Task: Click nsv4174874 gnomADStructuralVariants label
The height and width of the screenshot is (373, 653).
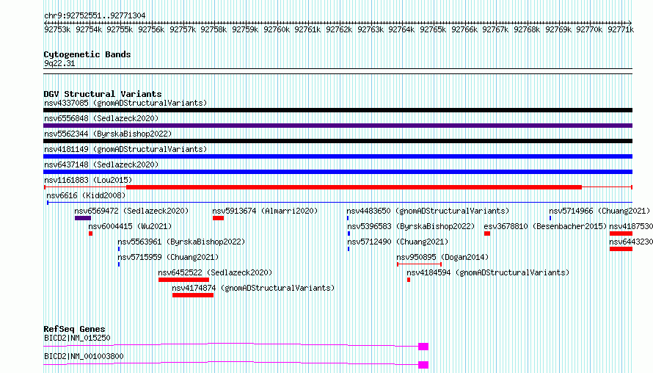Action: tap(253, 288)
